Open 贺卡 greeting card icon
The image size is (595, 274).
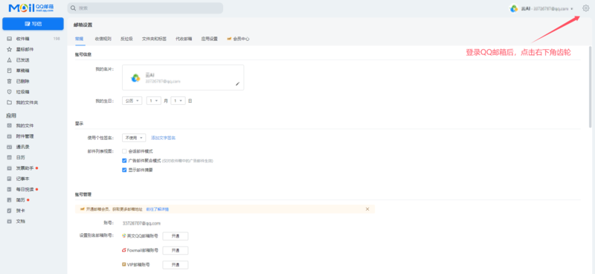point(10,211)
